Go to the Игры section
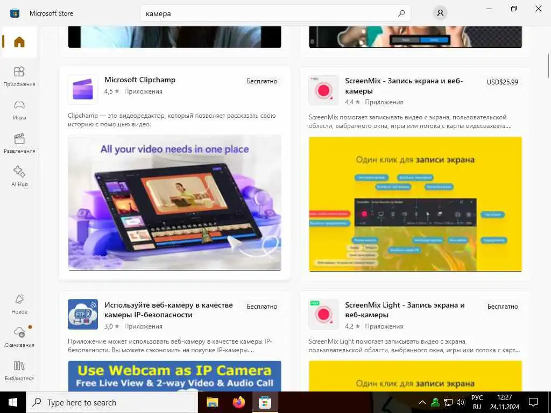The image size is (551, 413). click(x=19, y=110)
